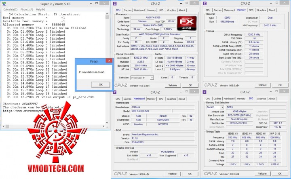This screenshot has width=291, height=179.
Task: Click the Max Bandwidth PC3-10700 value
Action: 239,116
